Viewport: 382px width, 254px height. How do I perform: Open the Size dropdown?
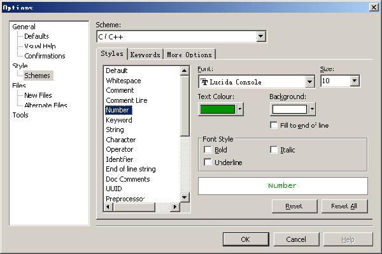pos(354,81)
